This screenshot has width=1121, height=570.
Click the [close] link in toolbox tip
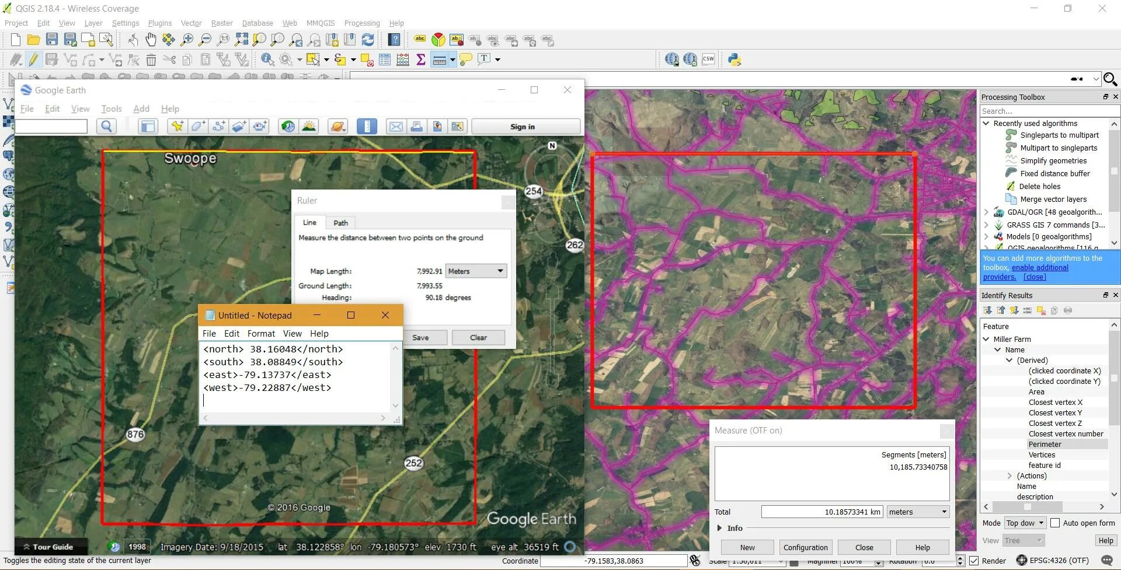click(1035, 277)
